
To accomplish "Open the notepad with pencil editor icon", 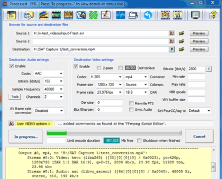I will [x=106, y=15].
